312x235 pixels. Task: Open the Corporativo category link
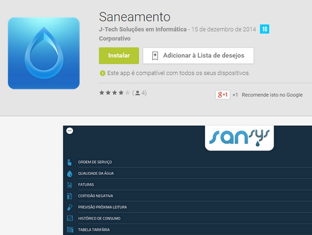pos(115,38)
